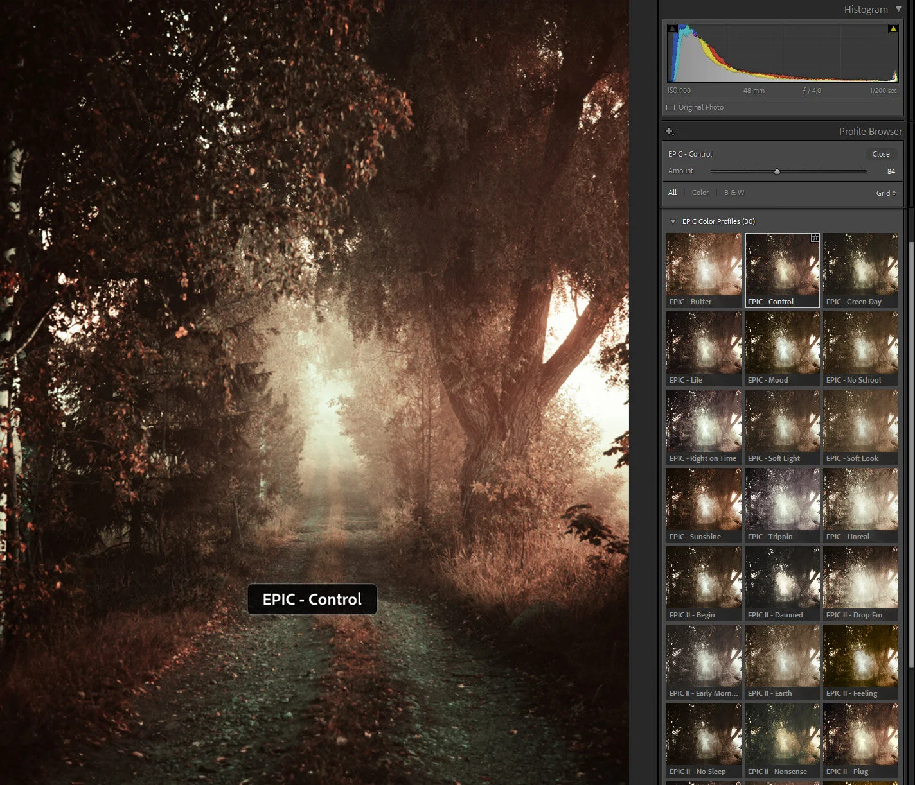Close the Profile Browser
This screenshot has height=785, width=915.
coord(881,153)
